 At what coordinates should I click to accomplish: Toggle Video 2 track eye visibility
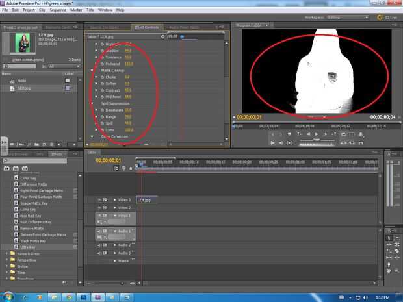tap(99, 207)
